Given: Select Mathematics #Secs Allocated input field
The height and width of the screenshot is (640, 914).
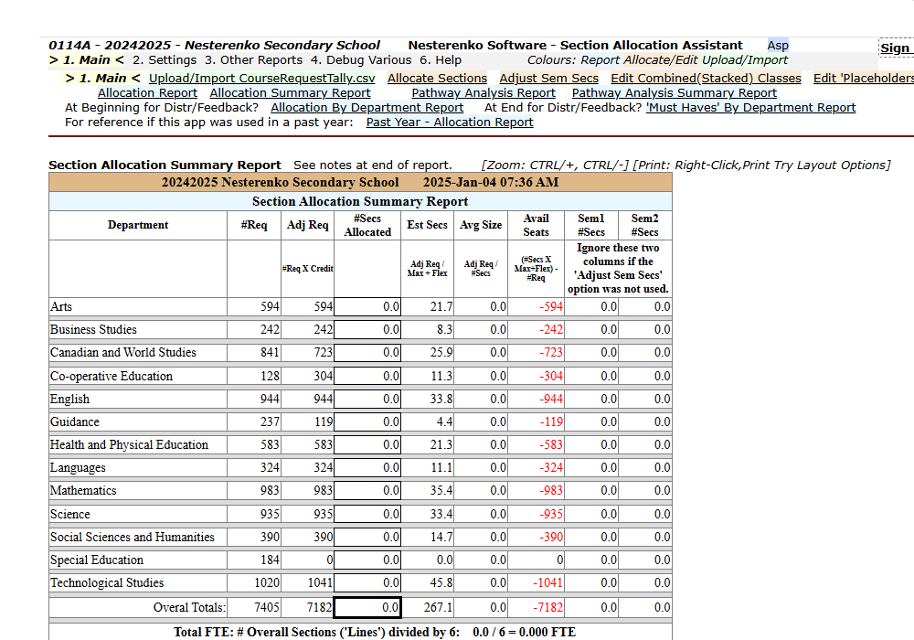Looking at the screenshot, I should pyautogui.click(x=367, y=491).
